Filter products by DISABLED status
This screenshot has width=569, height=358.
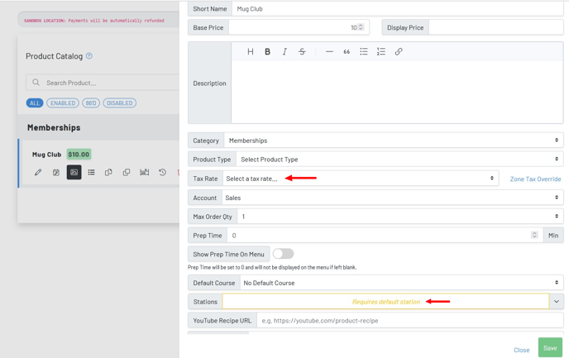point(119,103)
